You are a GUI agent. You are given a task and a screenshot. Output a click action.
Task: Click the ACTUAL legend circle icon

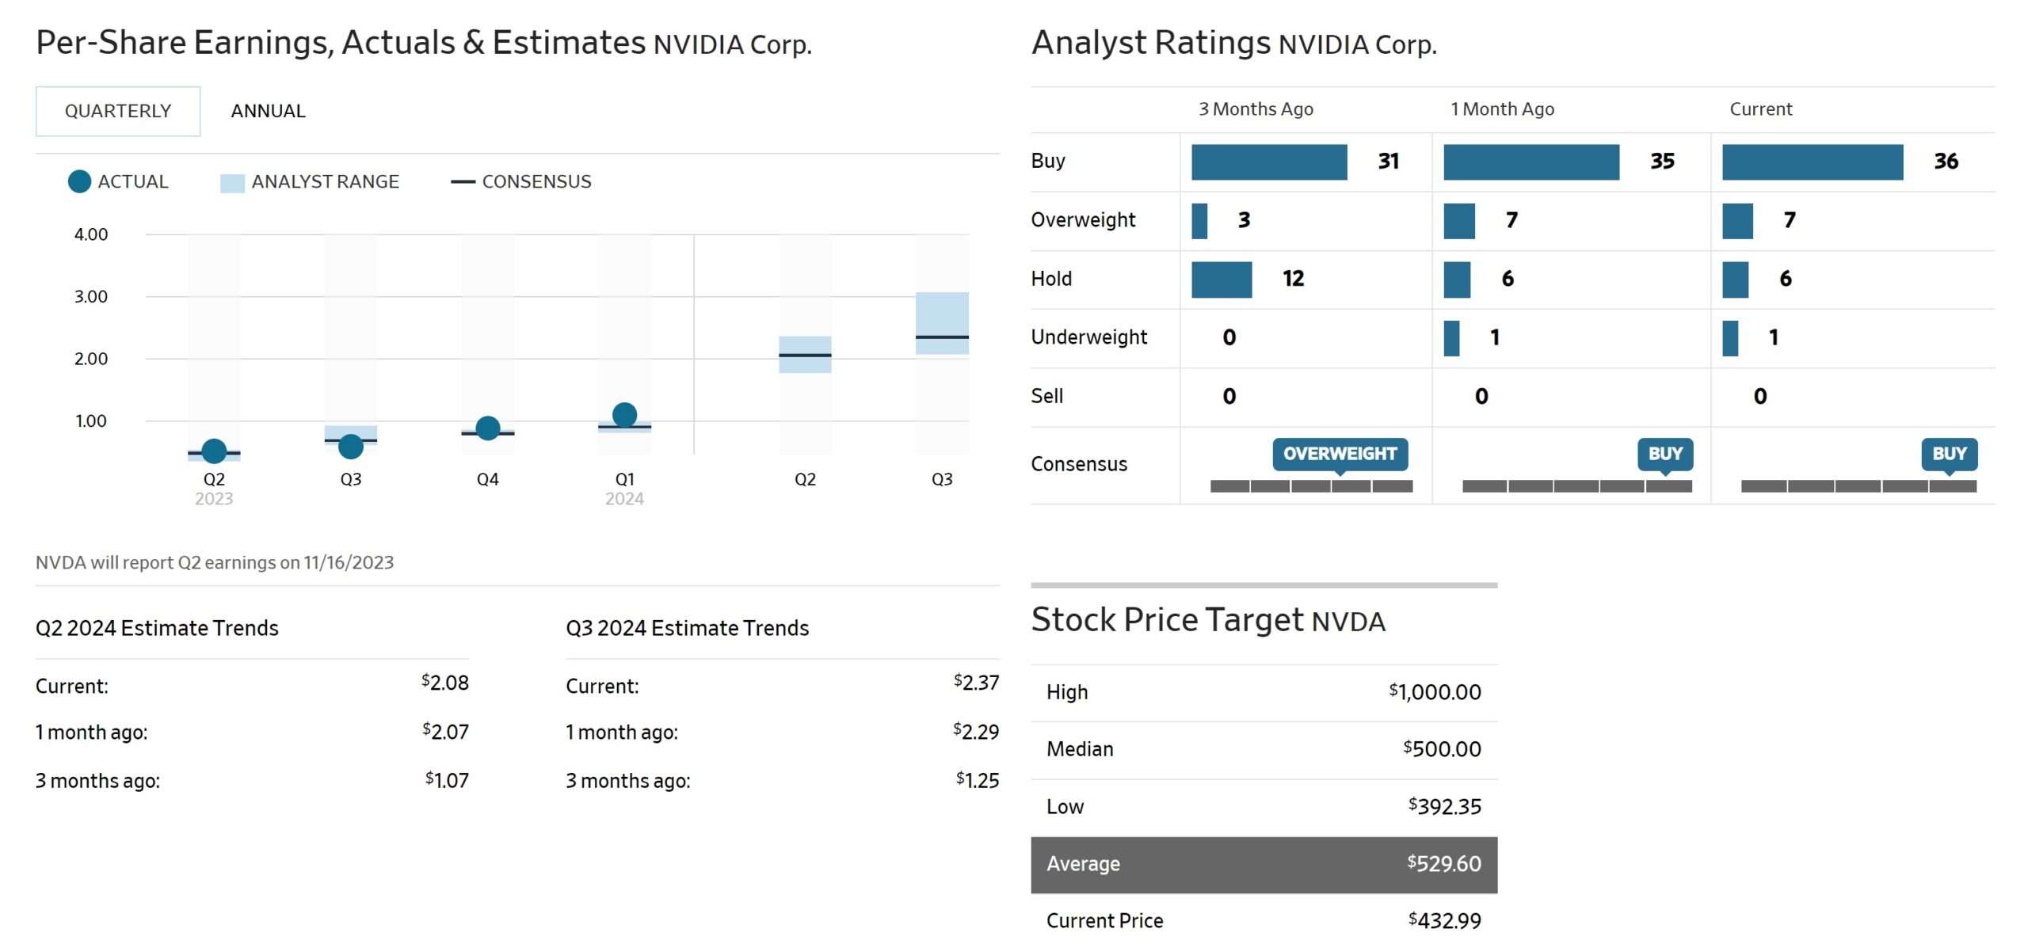[x=79, y=181]
